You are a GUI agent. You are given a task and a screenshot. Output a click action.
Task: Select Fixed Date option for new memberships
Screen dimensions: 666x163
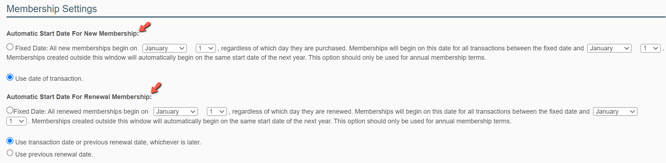tap(10, 47)
